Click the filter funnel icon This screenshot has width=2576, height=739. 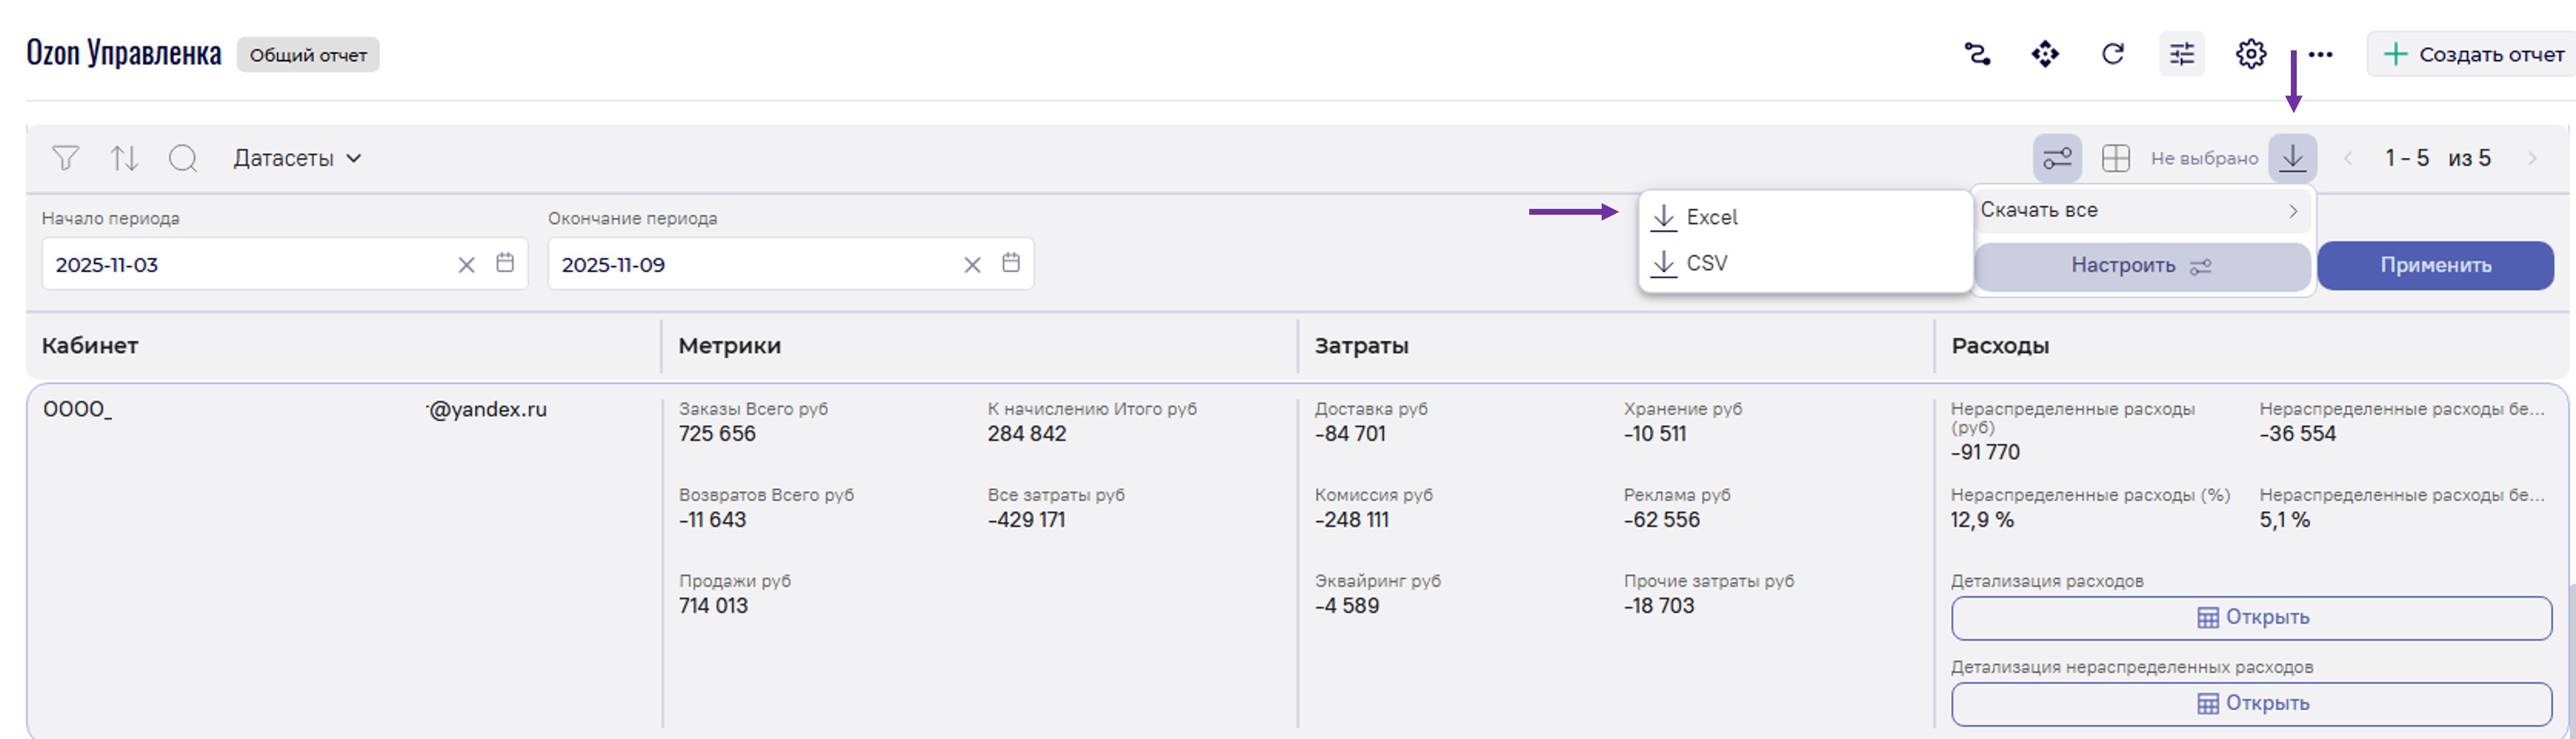(x=65, y=158)
